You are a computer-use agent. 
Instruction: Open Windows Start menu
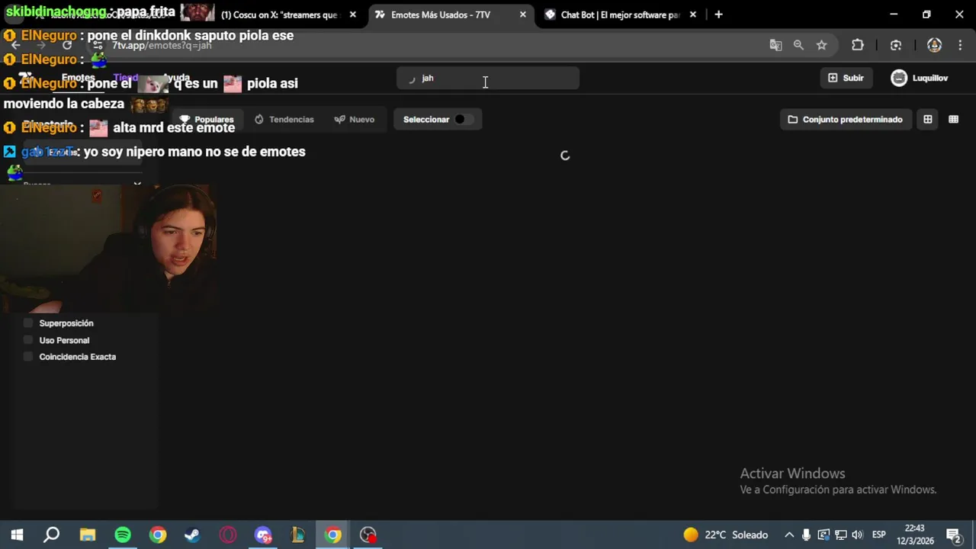click(x=17, y=535)
